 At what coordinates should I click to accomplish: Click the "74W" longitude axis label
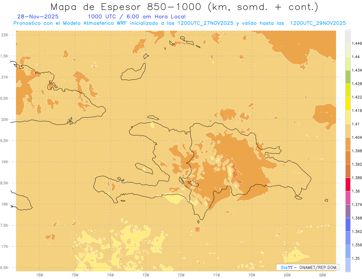click(110, 275)
